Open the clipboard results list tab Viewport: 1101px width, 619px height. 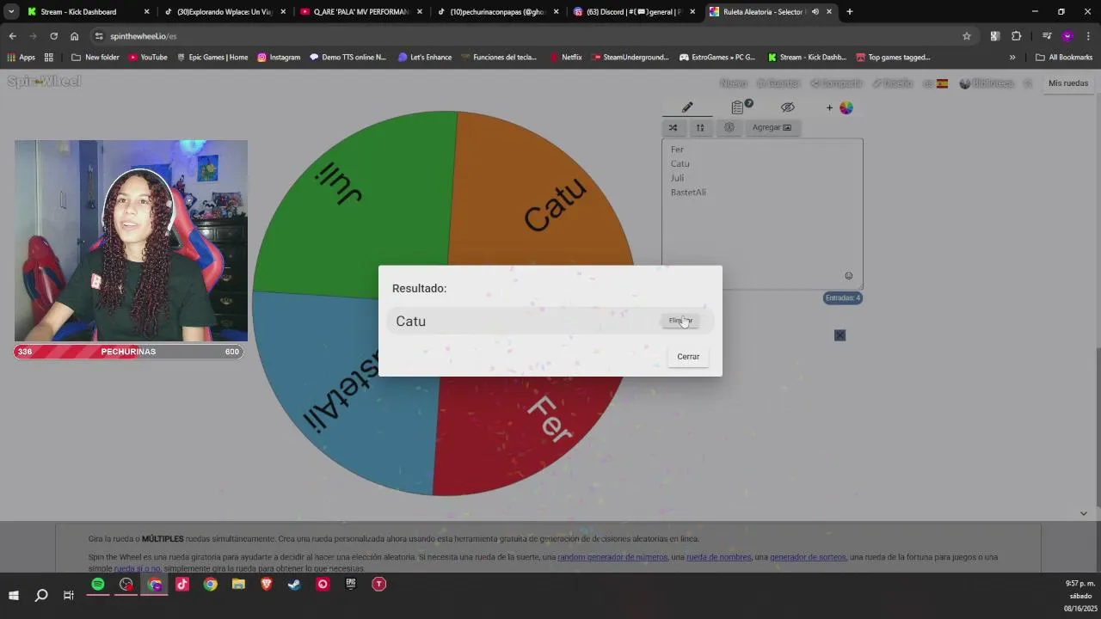[x=737, y=107]
